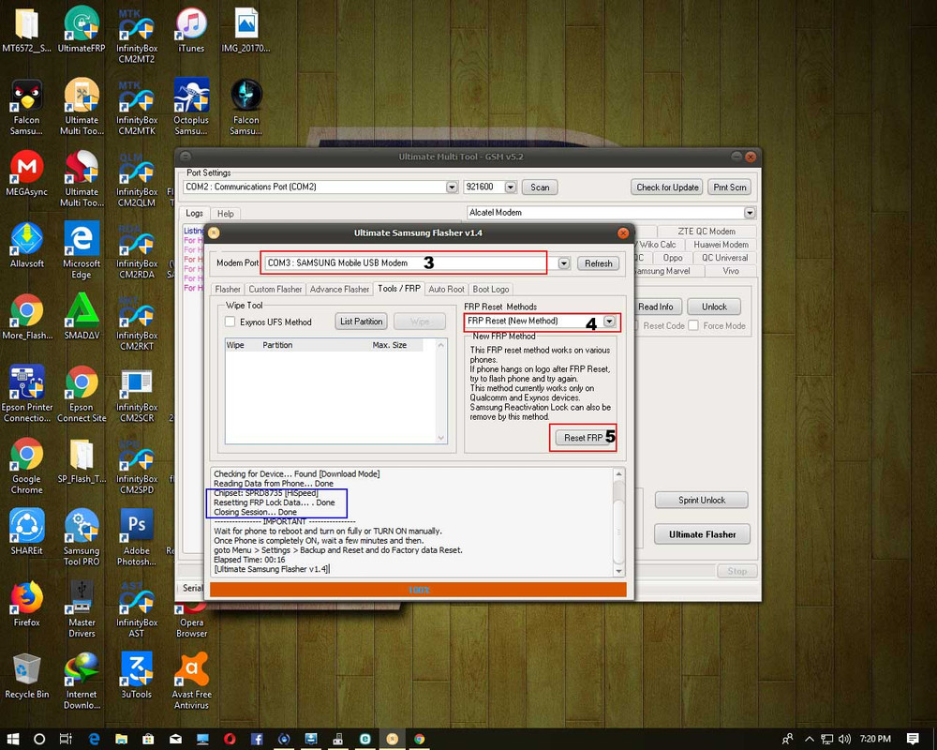
Task: Open Samsung Tool PRO shortcut
Action: pyautogui.click(x=82, y=536)
